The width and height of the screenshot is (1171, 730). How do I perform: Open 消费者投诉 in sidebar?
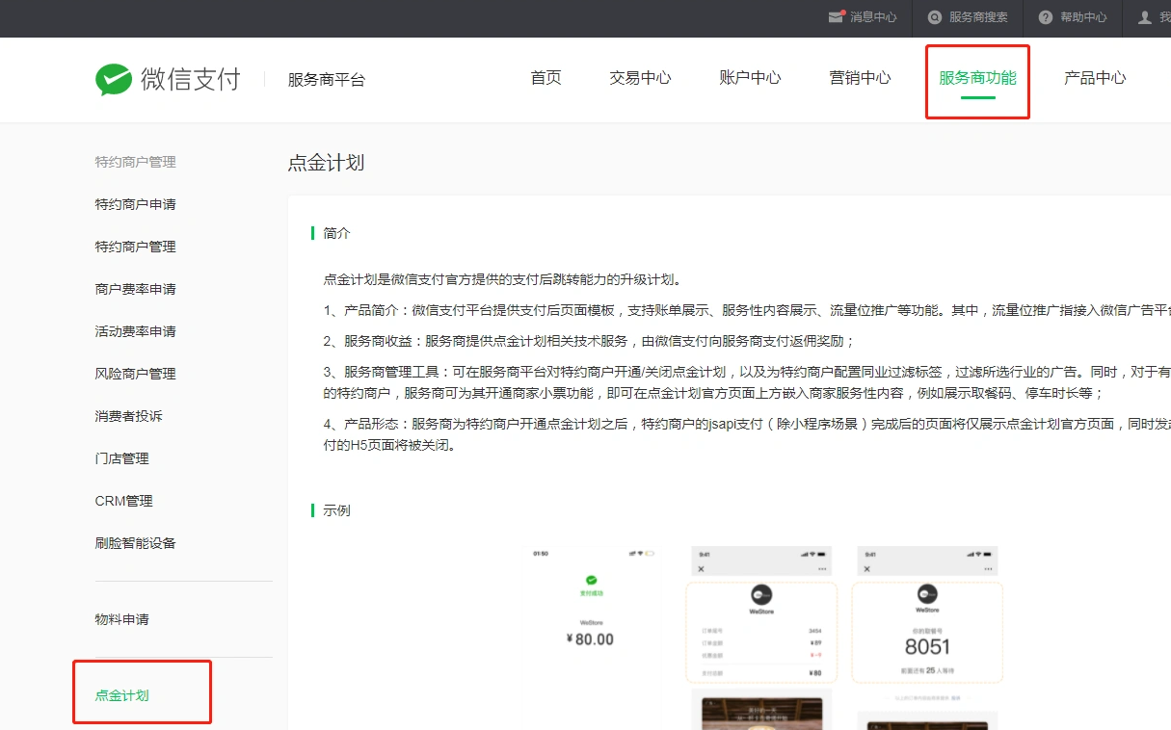point(129,416)
